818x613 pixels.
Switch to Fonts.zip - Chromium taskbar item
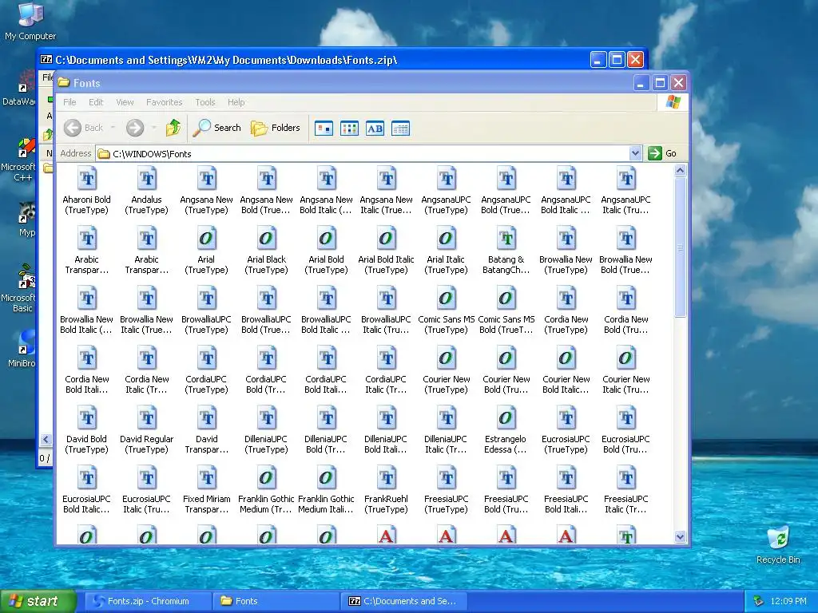click(x=149, y=601)
